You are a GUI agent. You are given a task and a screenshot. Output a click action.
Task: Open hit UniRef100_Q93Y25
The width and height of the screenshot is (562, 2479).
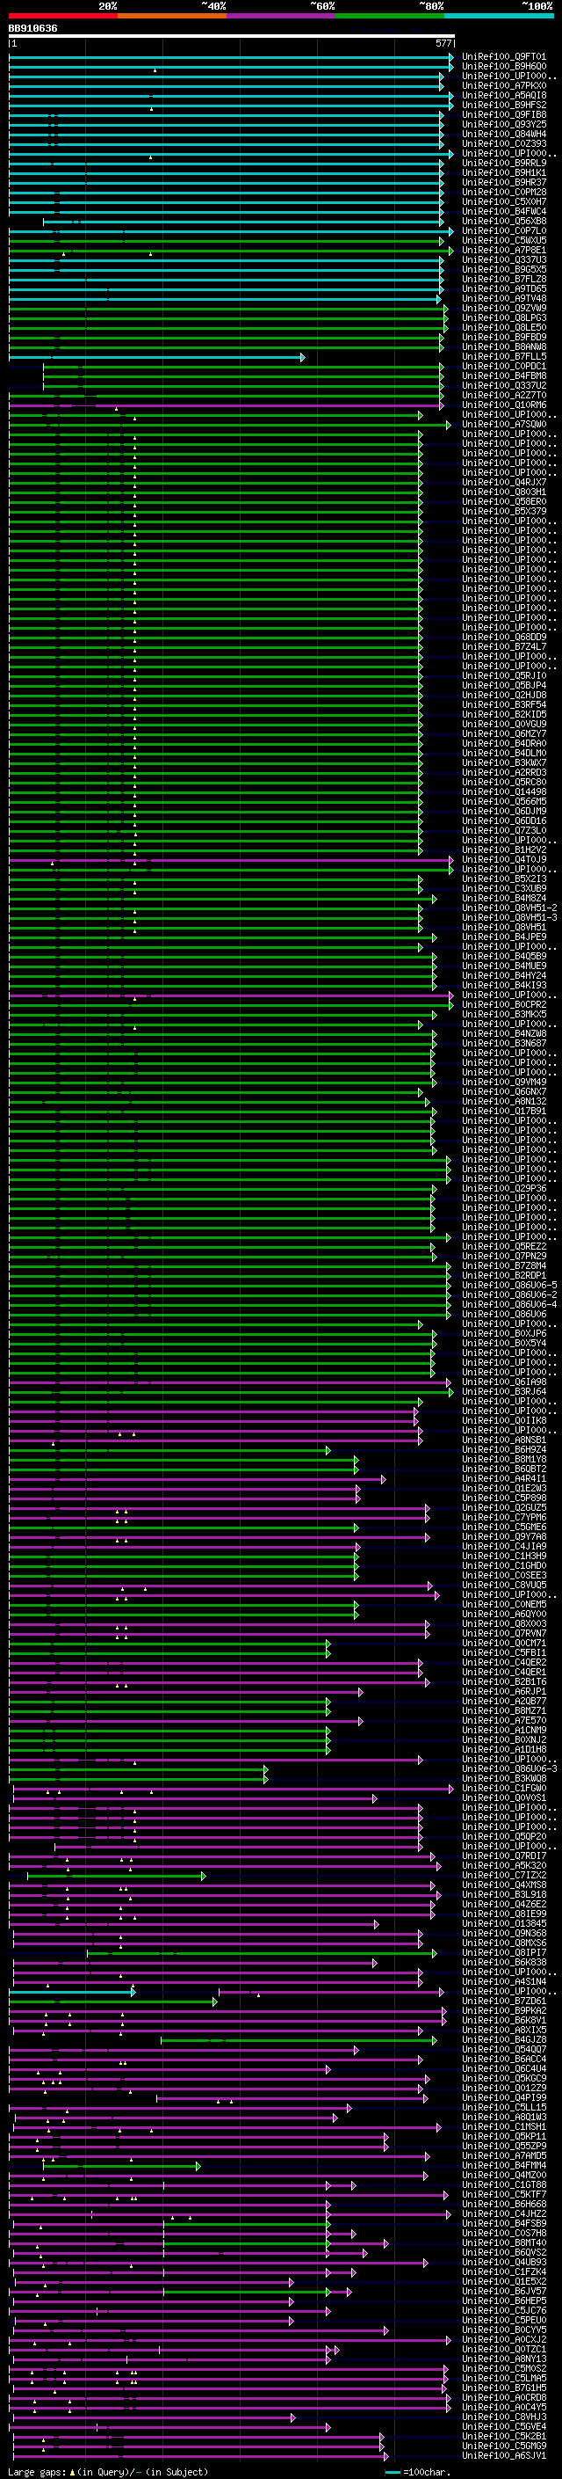[504, 124]
